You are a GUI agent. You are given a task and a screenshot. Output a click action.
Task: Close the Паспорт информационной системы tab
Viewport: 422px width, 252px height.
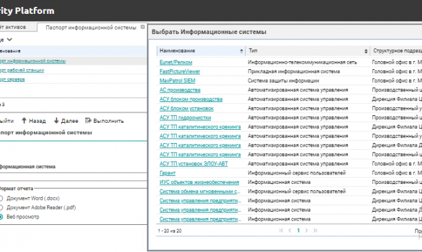point(143,28)
